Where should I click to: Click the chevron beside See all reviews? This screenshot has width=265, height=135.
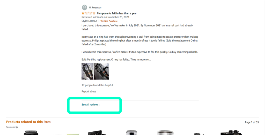99,105
